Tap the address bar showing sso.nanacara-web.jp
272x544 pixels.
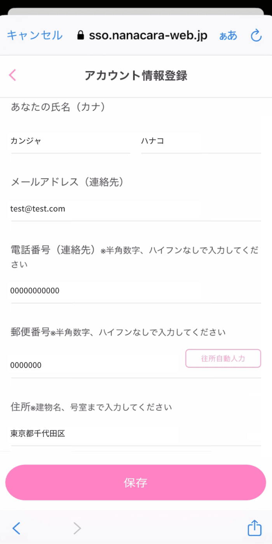[148, 35]
